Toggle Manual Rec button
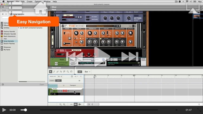This screenshot has height=114, width=203. pyautogui.click(x=53, y=76)
